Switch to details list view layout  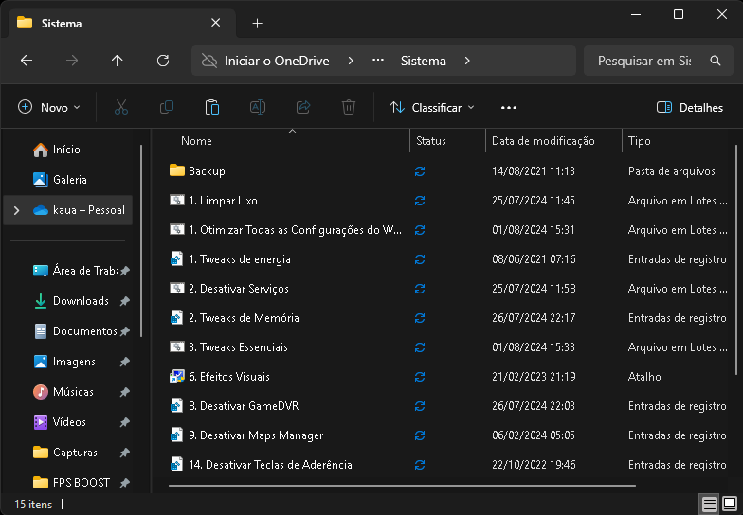pyautogui.click(x=709, y=504)
